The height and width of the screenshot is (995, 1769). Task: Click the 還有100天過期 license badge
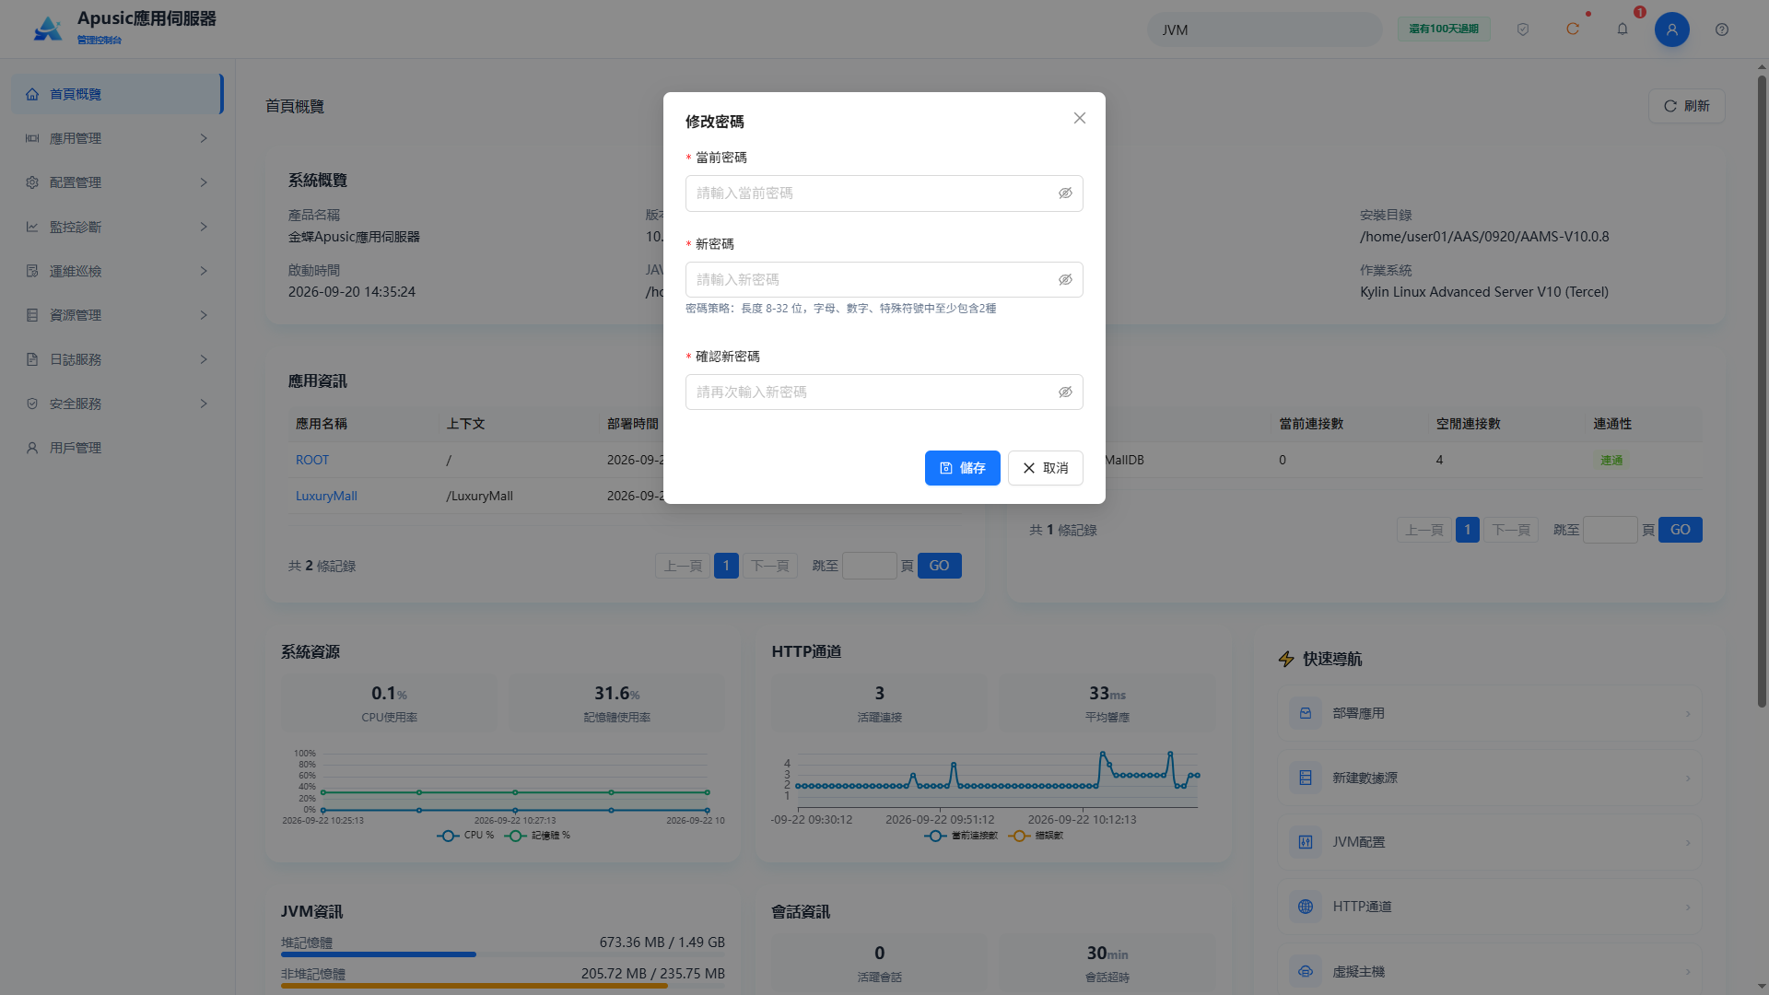[1444, 29]
